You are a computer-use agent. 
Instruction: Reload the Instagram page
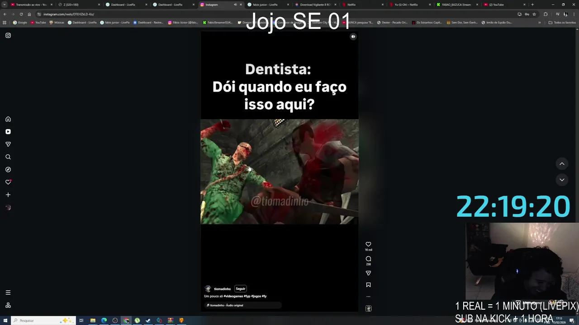21,14
